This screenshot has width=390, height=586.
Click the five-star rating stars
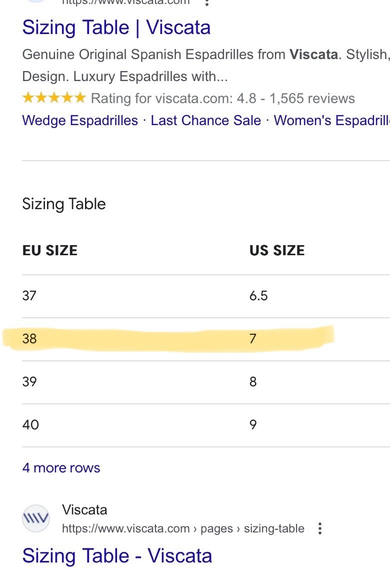tap(54, 98)
